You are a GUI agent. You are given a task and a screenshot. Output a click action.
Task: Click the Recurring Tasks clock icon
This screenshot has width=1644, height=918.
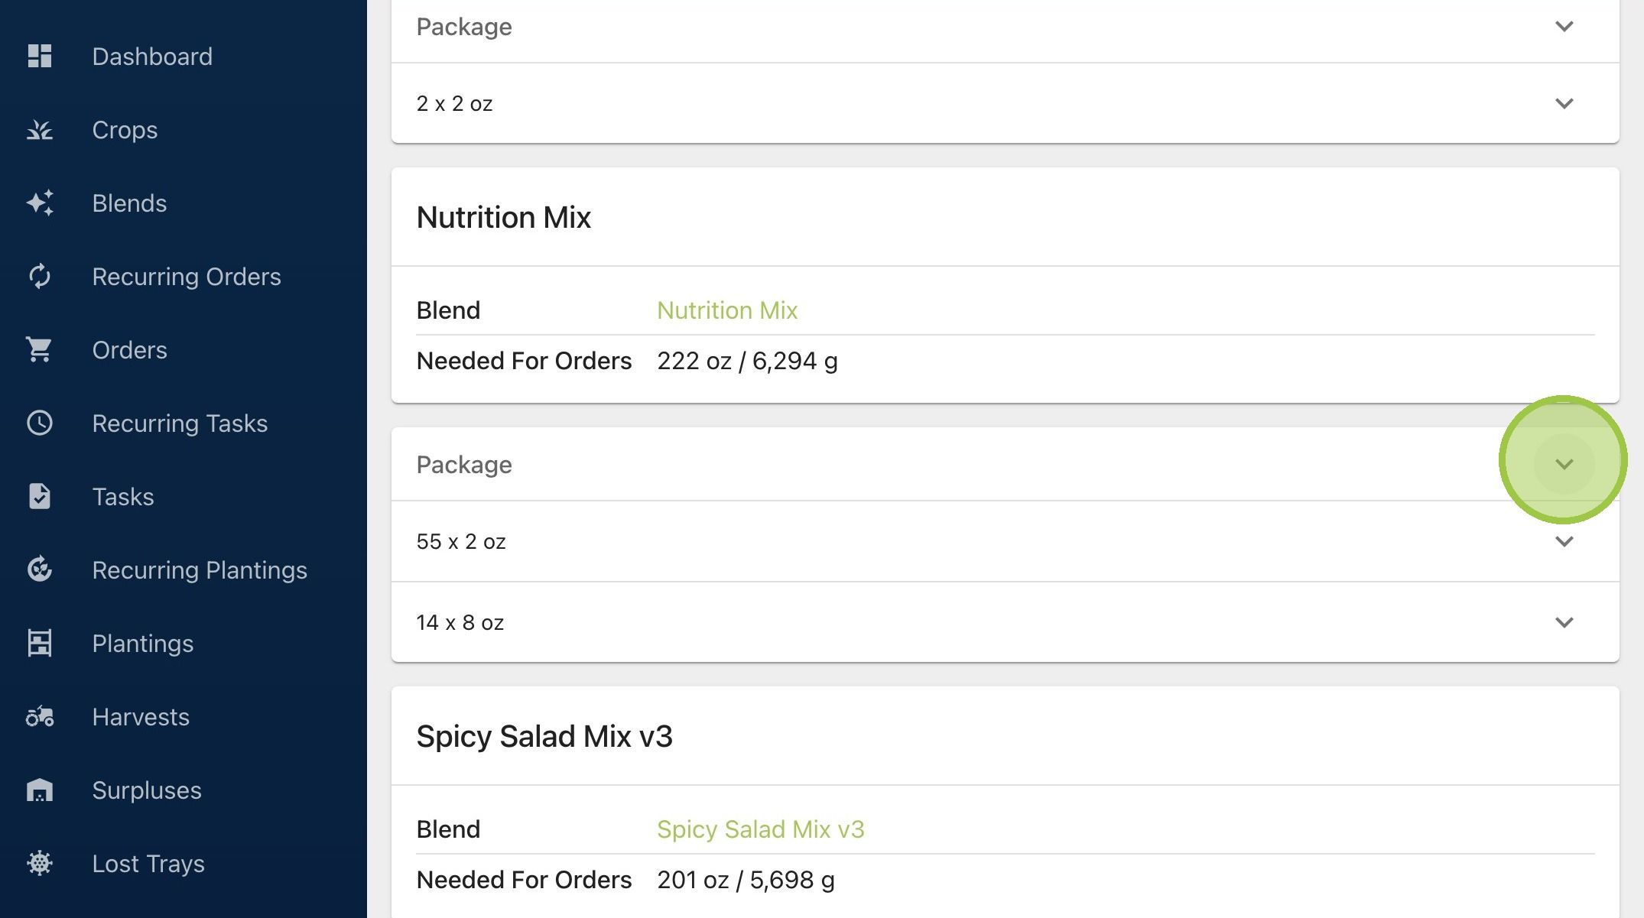coord(40,423)
